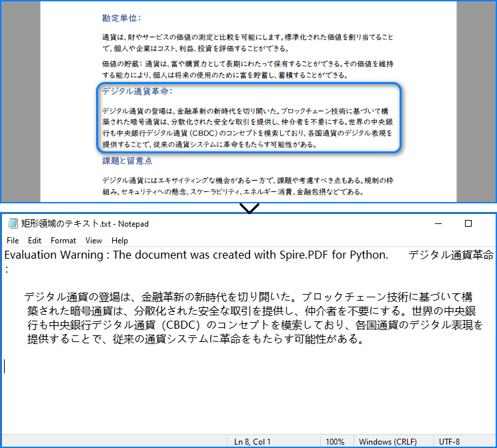Click the Notepad icon in the title bar
The width and height of the screenshot is (497, 448).
[x=13, y=223]
